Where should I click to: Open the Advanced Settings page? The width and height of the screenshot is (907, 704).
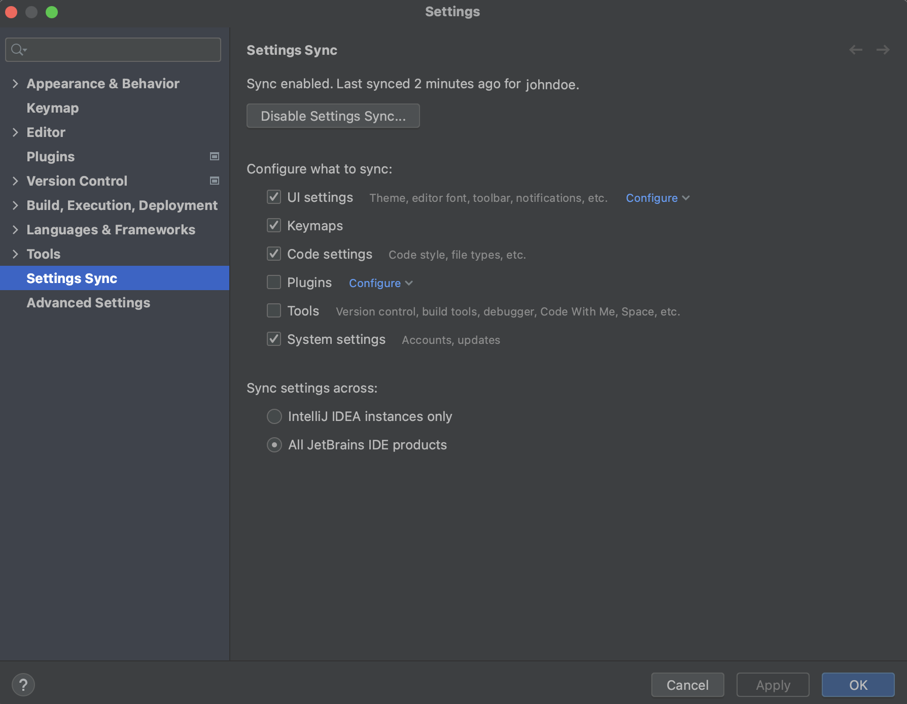coord(88,302)
